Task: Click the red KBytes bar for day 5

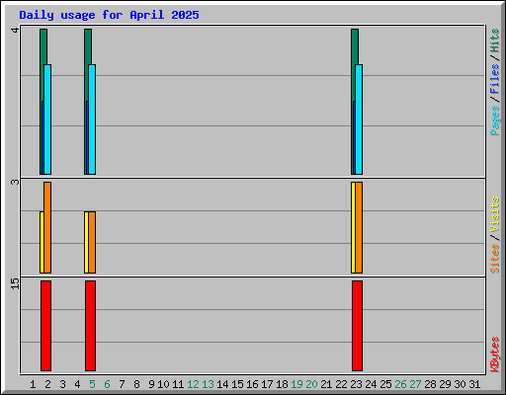Action: pos(90,326)
